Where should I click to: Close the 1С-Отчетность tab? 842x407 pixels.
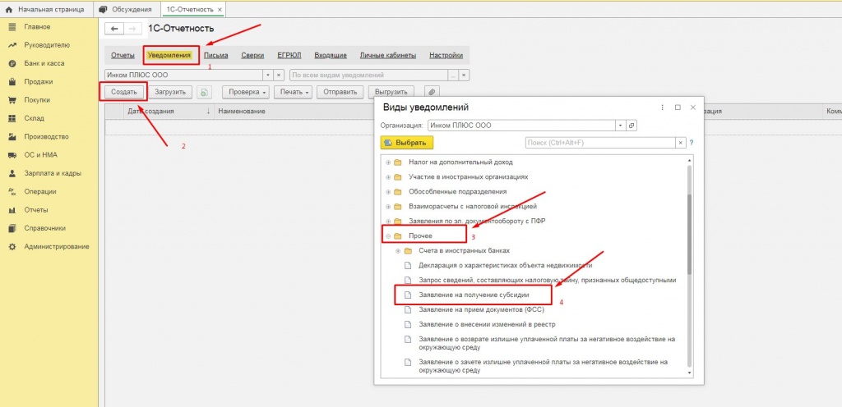(220, 10)
